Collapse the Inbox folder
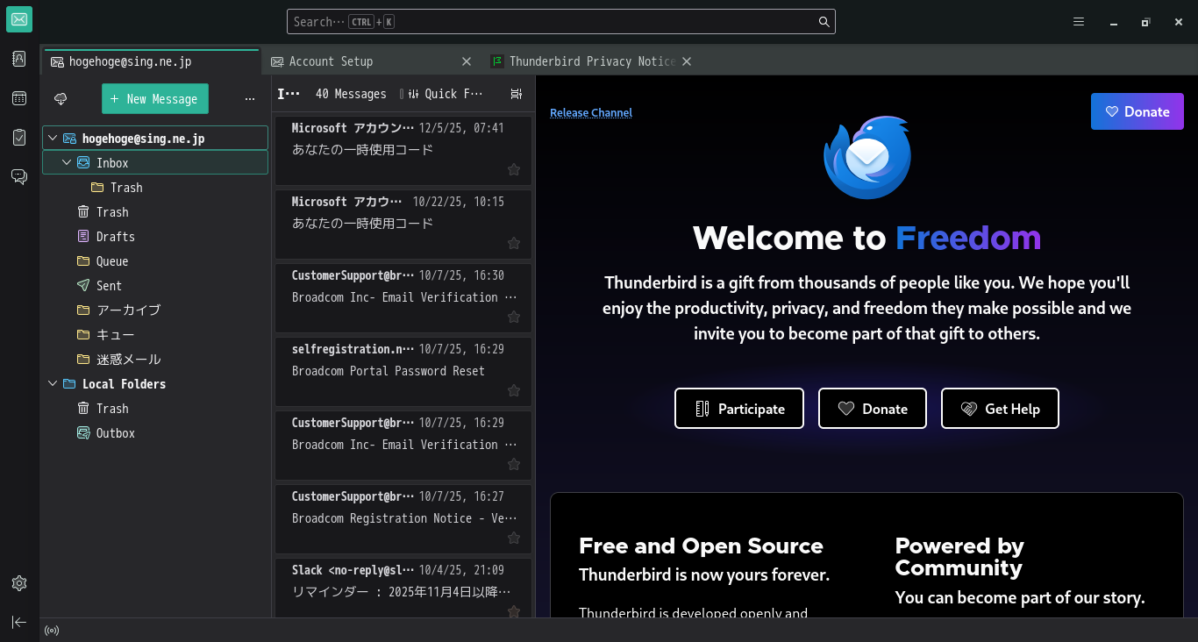This screenshot has height=642, width=1198. [68, 163]
